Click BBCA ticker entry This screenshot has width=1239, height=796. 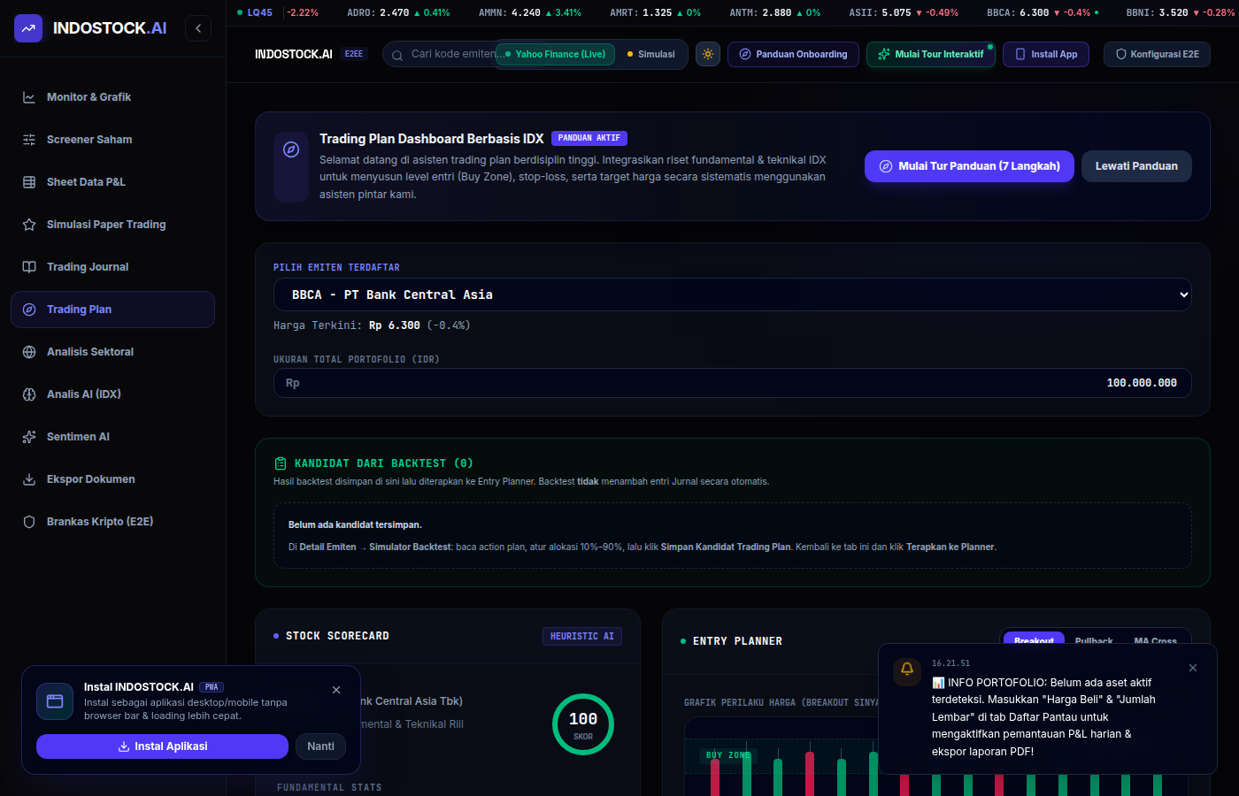[x=1043, y=12]
